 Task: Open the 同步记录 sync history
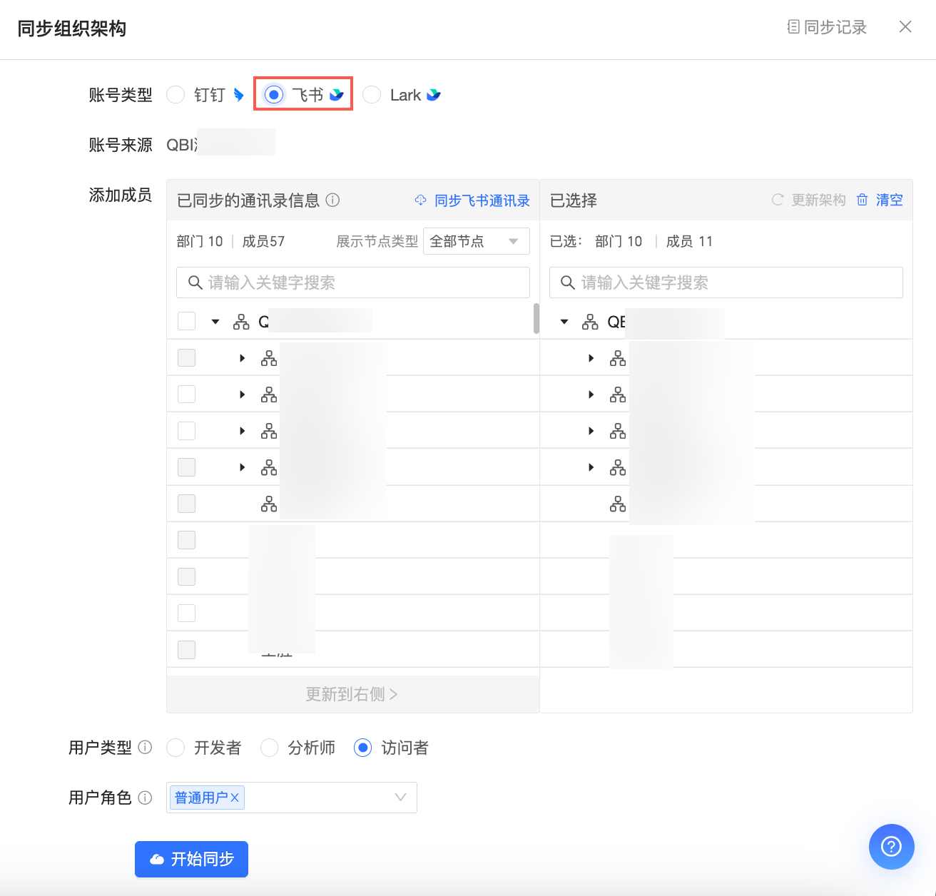coord(827,27)
